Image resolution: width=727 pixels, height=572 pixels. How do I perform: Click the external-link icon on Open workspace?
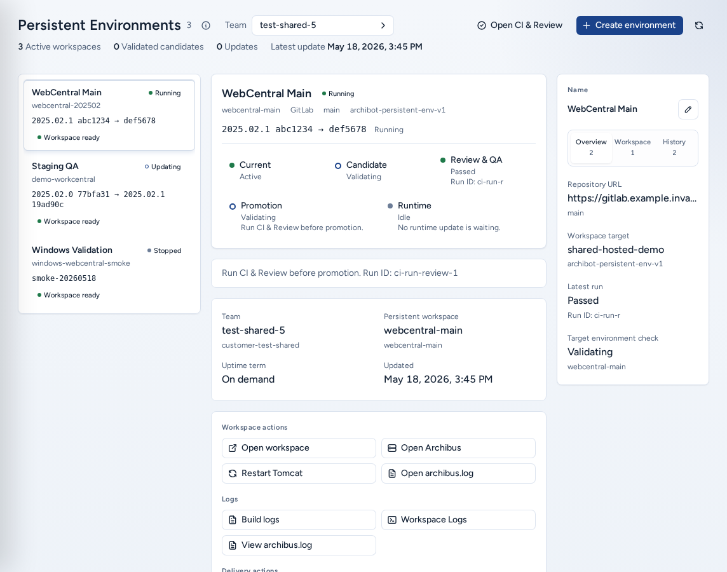[233, 448]
